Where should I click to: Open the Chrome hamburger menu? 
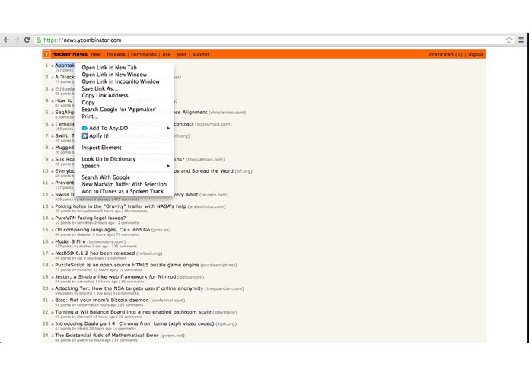[521, 40]
